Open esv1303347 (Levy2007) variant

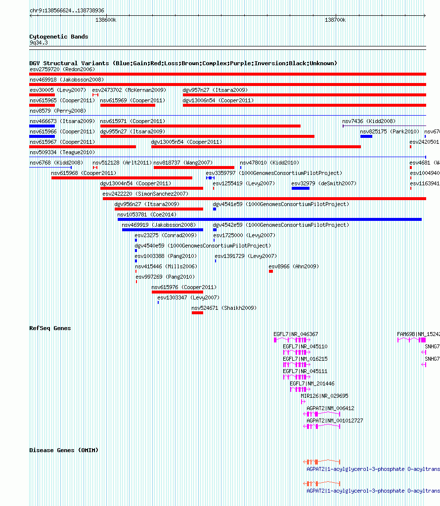[x=188, y=297]
